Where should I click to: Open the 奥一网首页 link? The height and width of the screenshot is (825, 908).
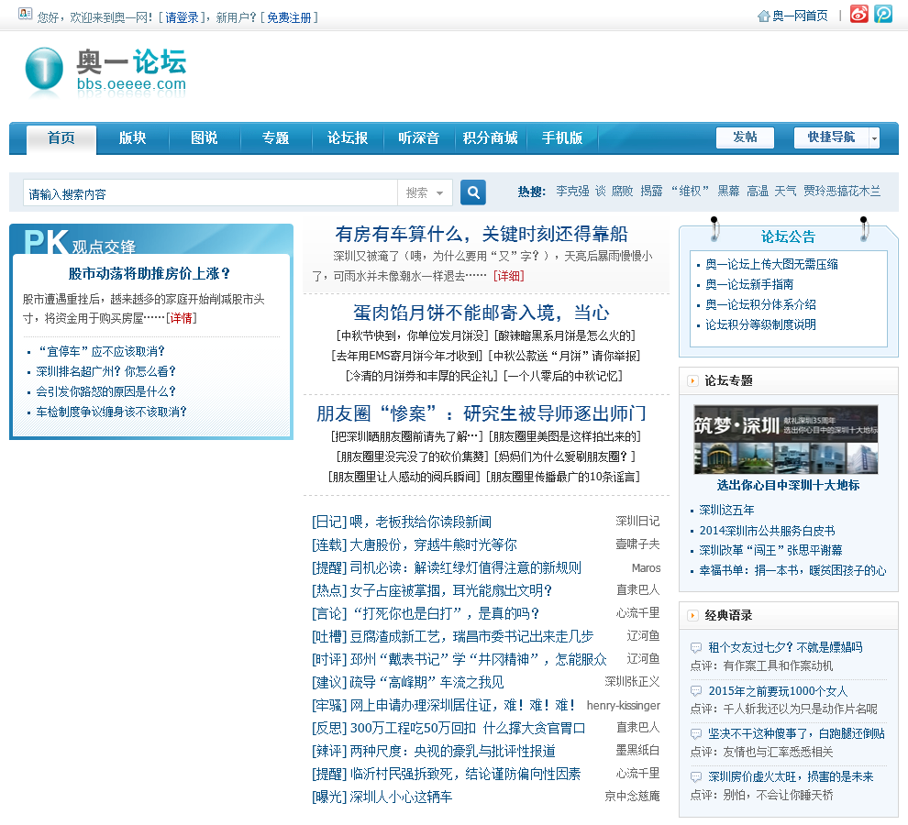coord(801,16)
